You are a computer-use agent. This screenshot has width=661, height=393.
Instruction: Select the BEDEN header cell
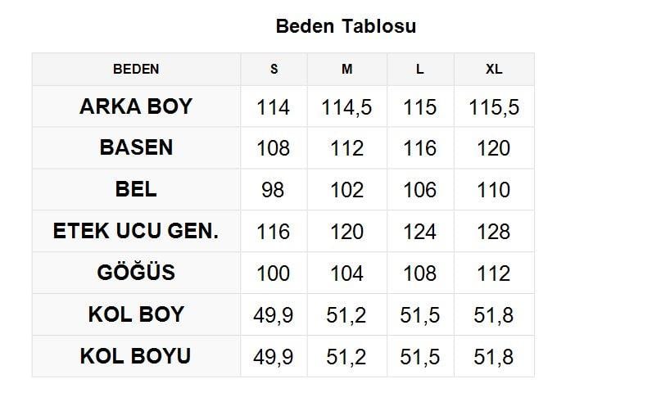point(136,69)
